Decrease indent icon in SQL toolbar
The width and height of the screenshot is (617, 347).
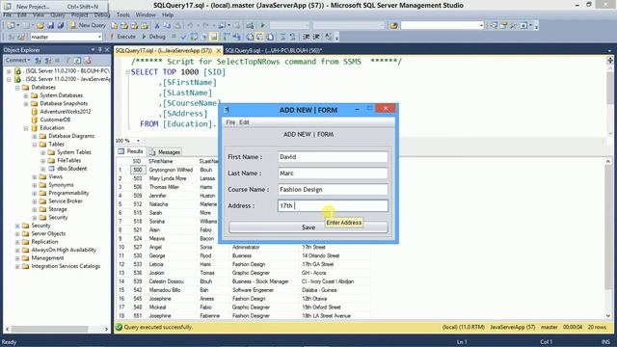tap(306, 37)
